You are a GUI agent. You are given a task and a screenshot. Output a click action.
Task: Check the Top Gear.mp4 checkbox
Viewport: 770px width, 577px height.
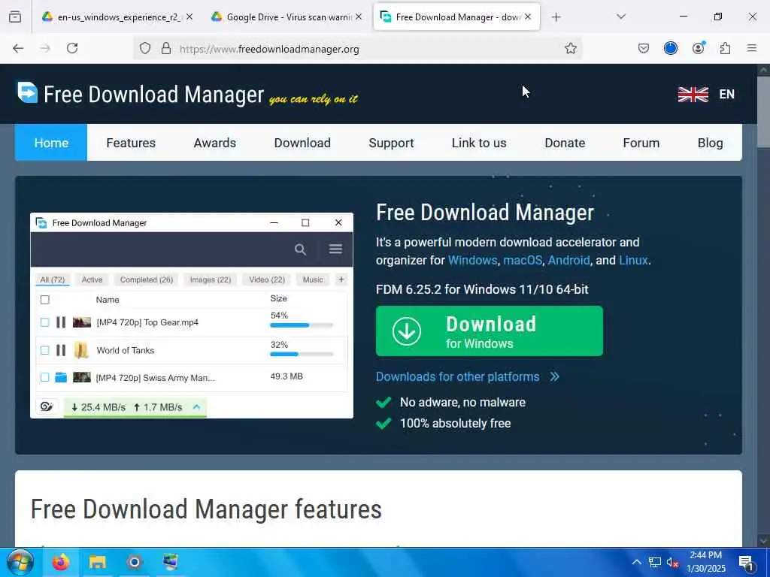44,322
